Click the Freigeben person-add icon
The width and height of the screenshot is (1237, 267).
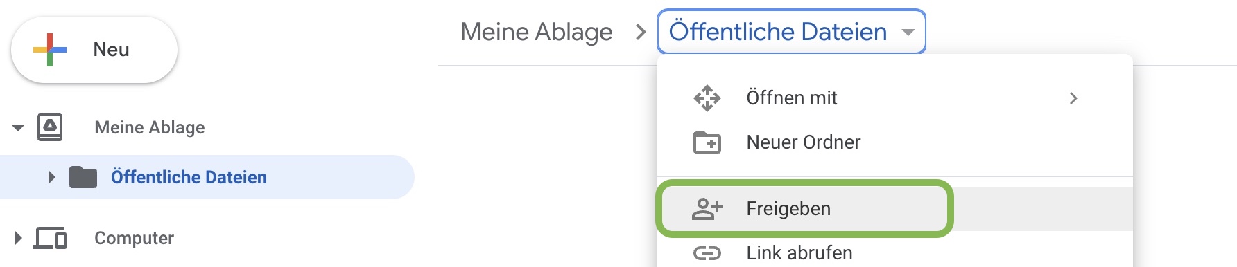click(x=707, y=209)
